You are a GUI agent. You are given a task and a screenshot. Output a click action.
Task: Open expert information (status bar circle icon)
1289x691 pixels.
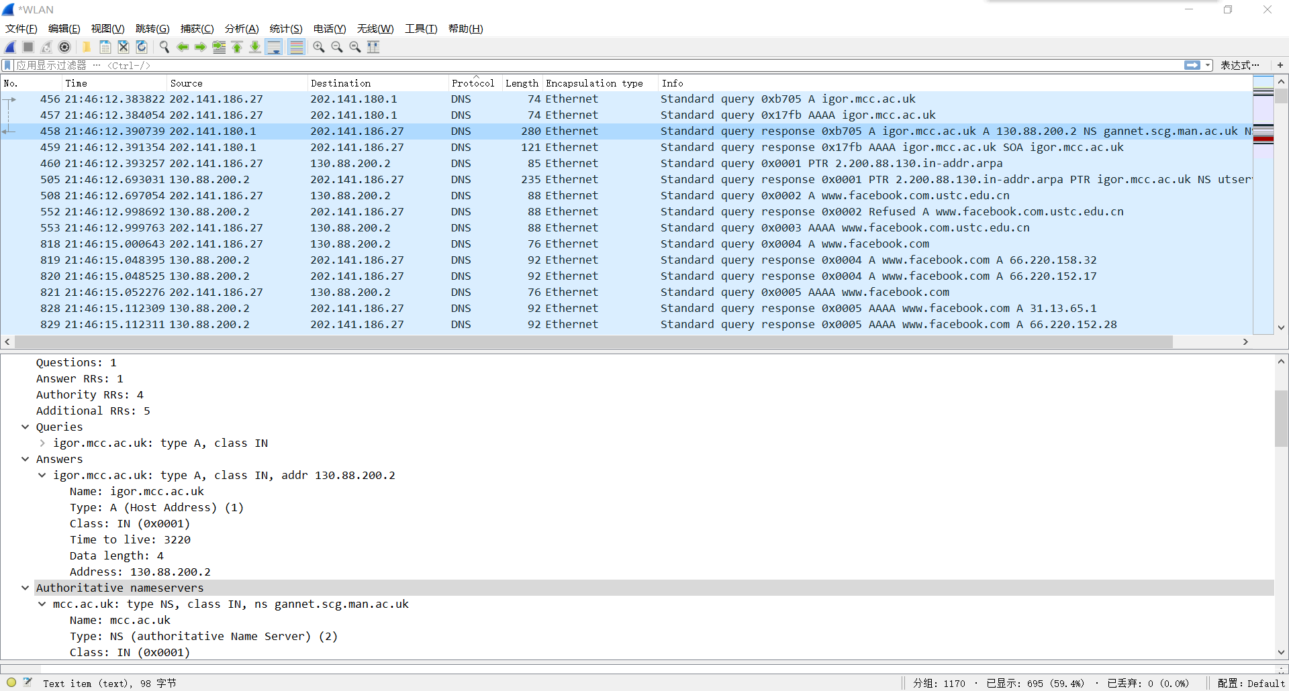click(11, 683)
